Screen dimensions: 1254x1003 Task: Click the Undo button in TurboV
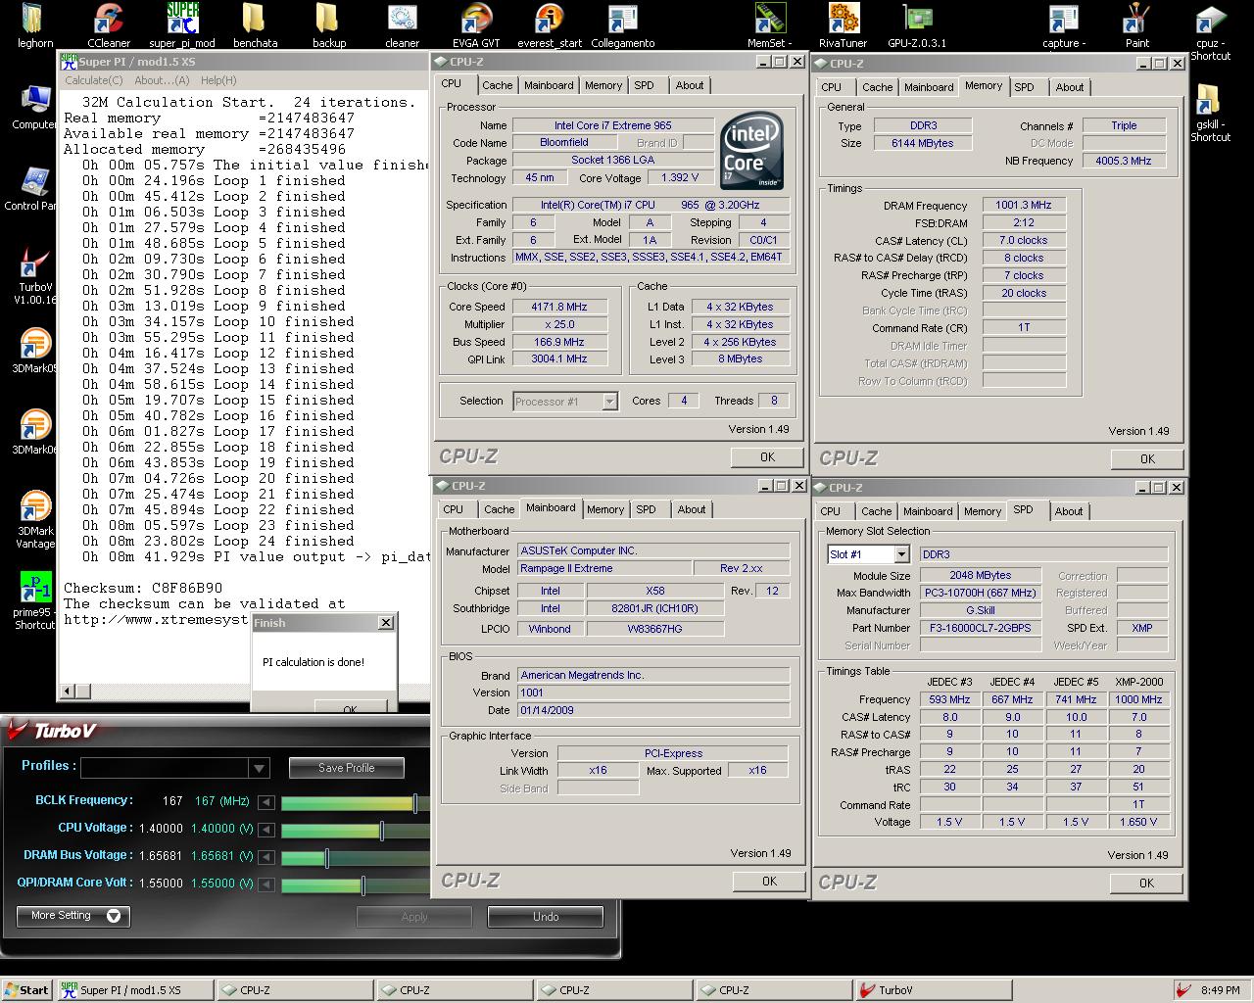coord(546,917)
